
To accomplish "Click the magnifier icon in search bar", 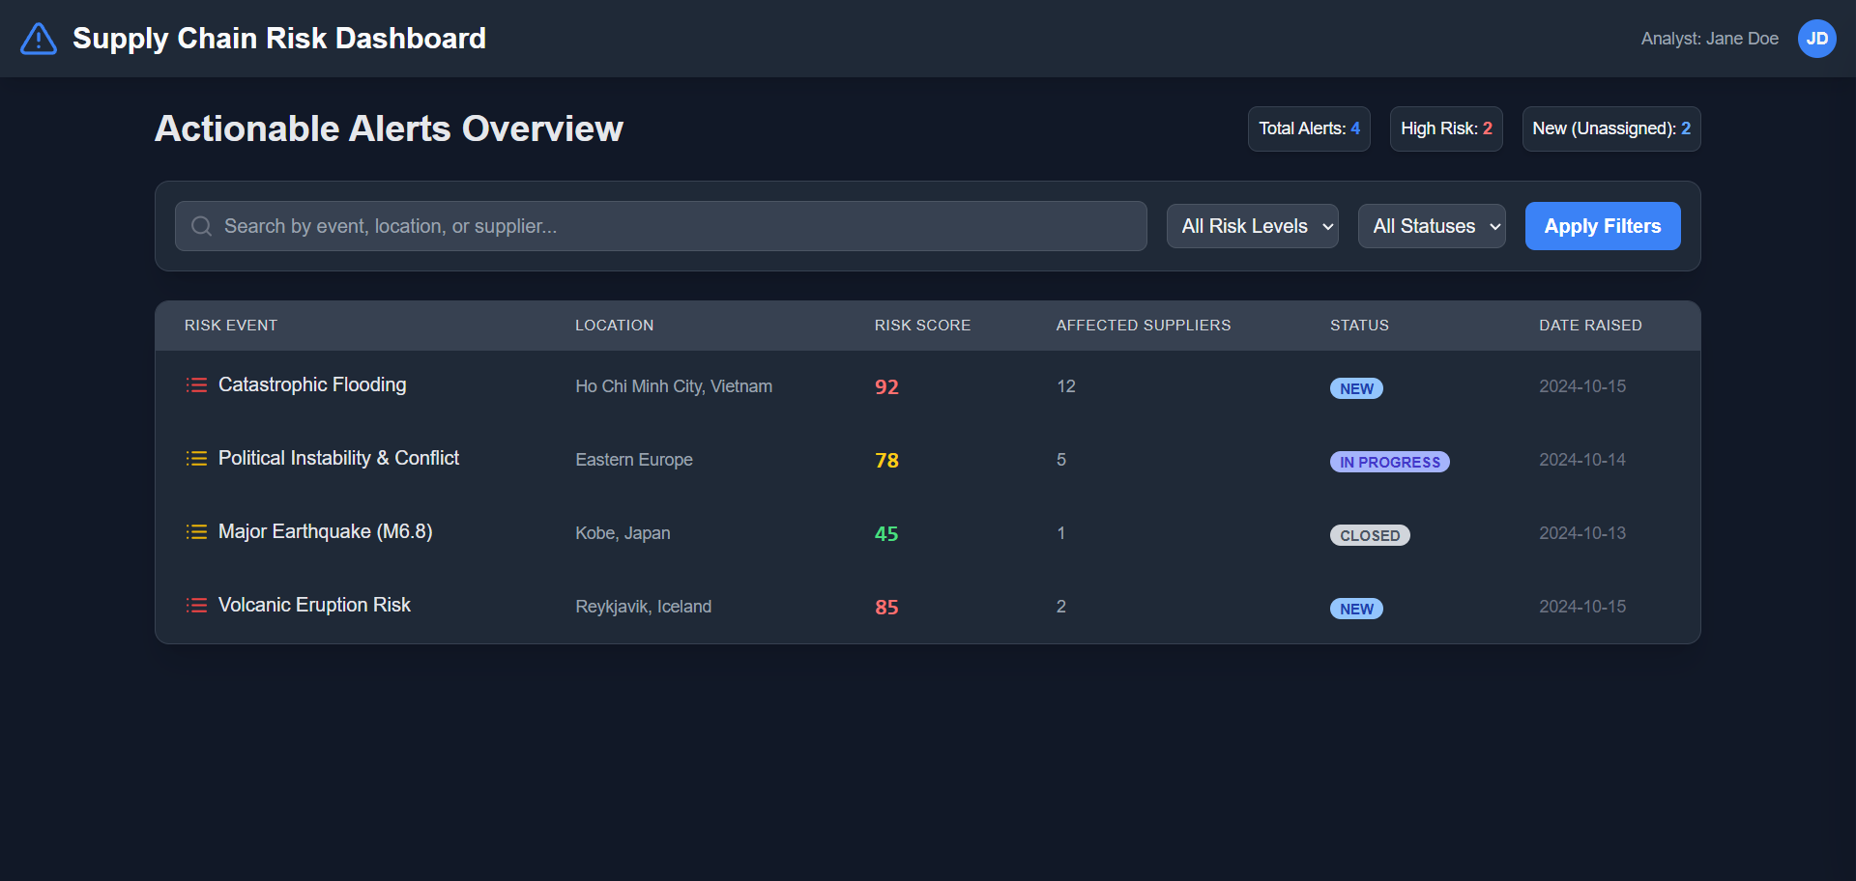I will [201, 226].
